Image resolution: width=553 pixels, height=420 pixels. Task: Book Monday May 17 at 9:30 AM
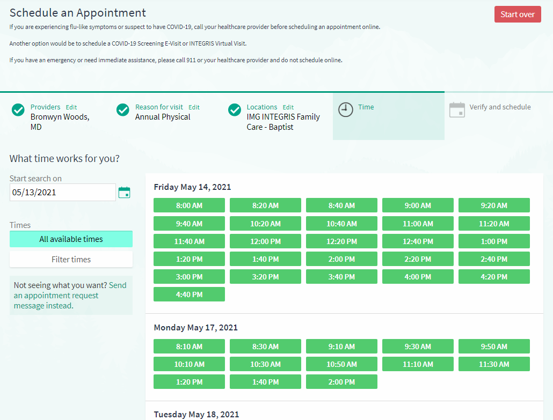[x=418, y=347]
